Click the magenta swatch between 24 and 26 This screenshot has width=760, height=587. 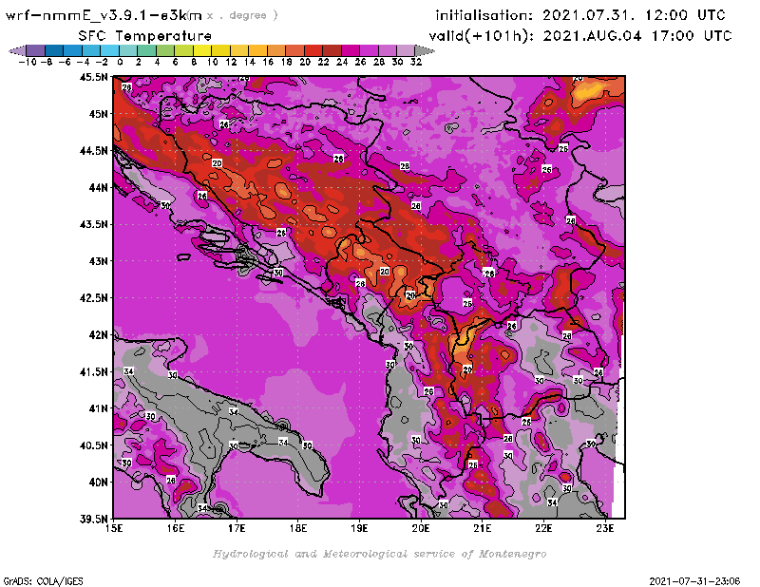pos(350,50)
